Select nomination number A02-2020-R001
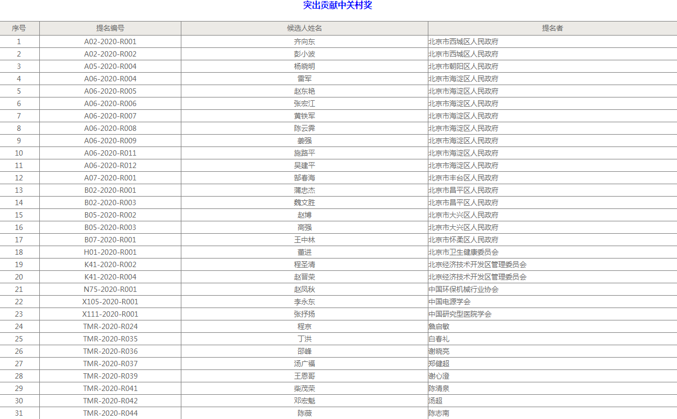 110,41
